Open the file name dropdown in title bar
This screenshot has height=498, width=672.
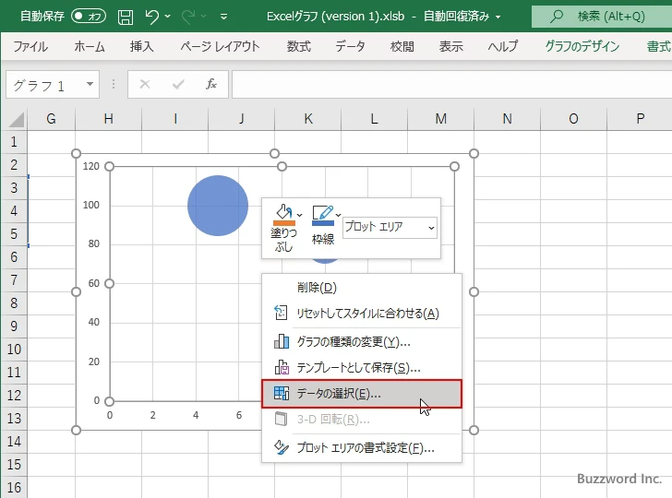click(498, 18)
